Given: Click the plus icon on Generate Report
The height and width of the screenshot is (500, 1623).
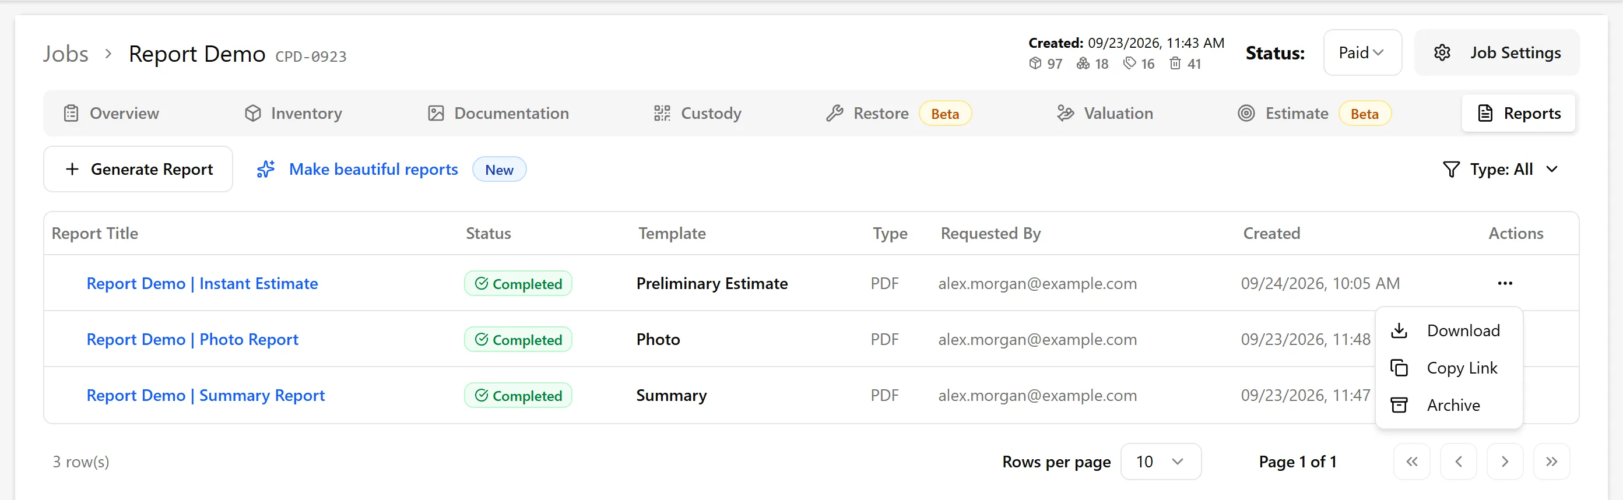Looking at the screenshot, I should pyautogui.click(x=72, y=170).
